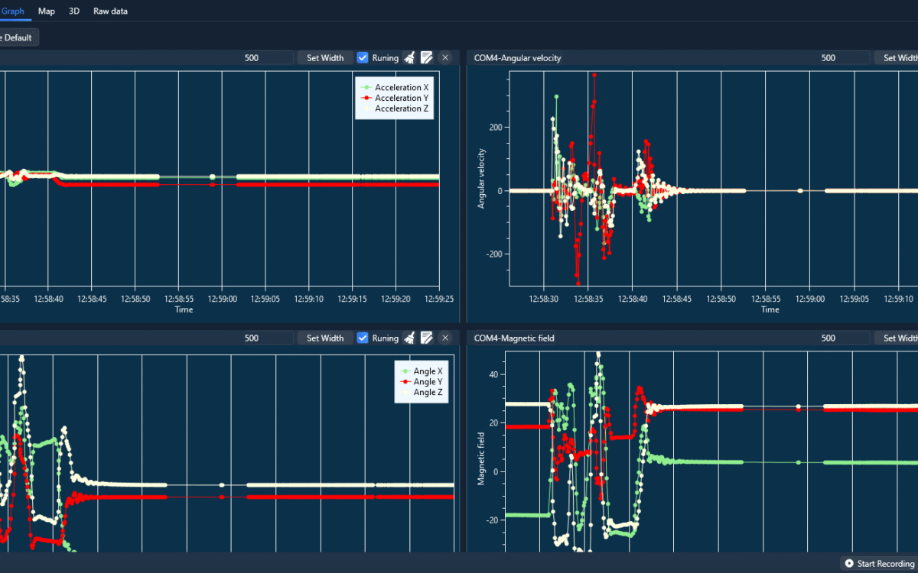The width and height of the screenshot is (918, 573).
Task: Click the green Acceleration X legend marker
Action: [x=366, y=88]
